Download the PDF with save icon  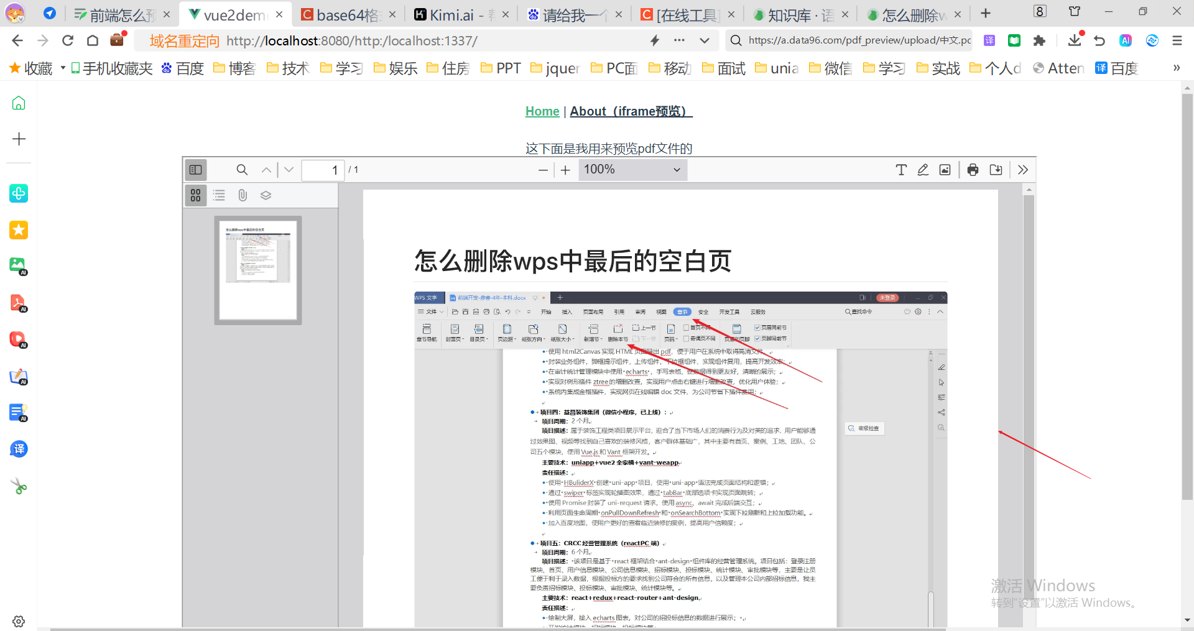coord(996,170)
